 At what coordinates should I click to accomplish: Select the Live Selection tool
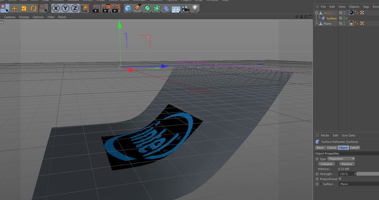5,8
